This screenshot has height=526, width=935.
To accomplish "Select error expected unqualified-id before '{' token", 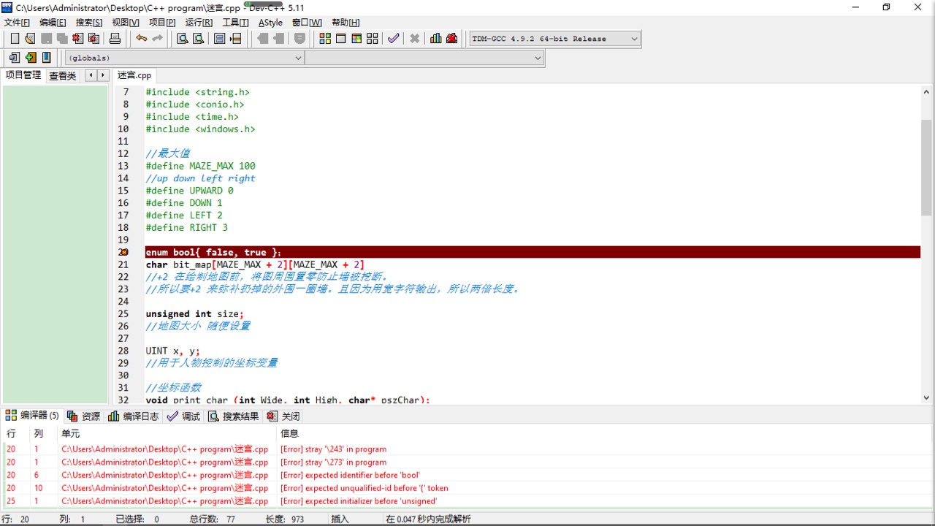I will click(467, 489).
